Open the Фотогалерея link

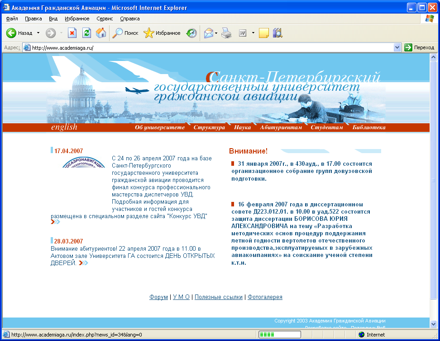tap(265, 297)
